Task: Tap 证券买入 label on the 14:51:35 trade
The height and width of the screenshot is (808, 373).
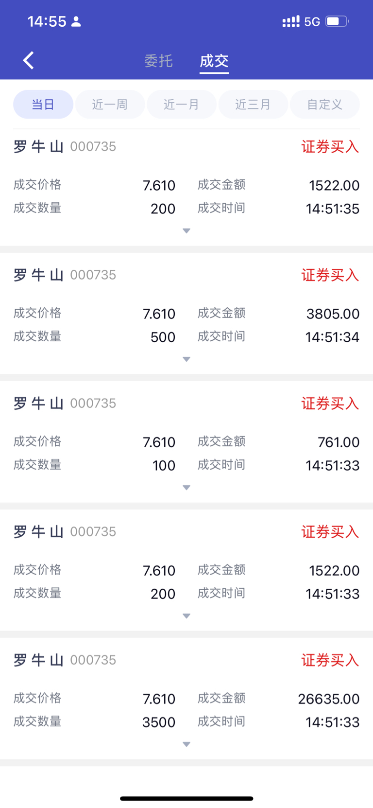Action: click(330, 147)
